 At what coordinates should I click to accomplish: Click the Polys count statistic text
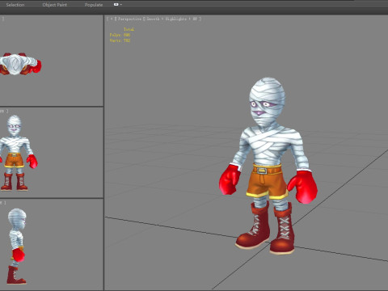click(120, 35)
